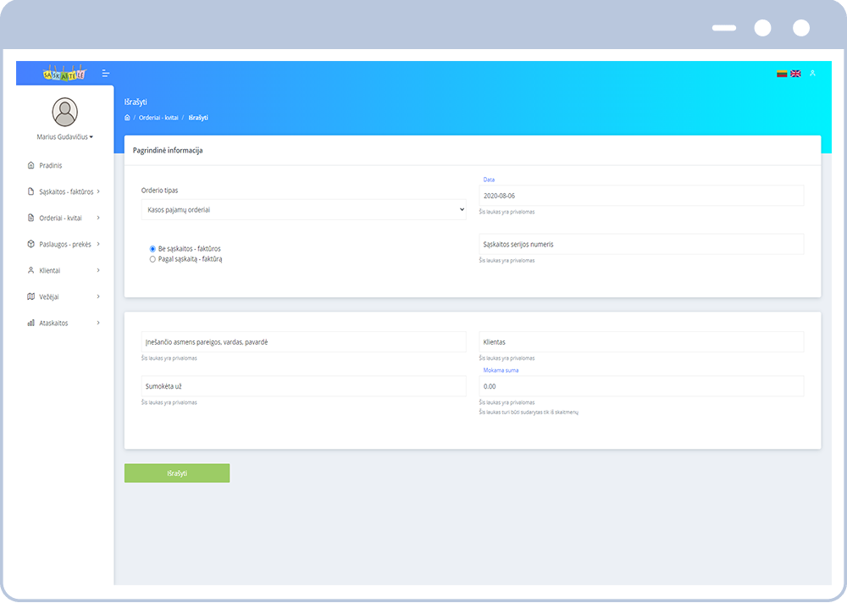Focus the Sąskaitos serijos numeris field
Viewport: 847px width, 603px height.
pyautogui.click(x=641, y=244)
